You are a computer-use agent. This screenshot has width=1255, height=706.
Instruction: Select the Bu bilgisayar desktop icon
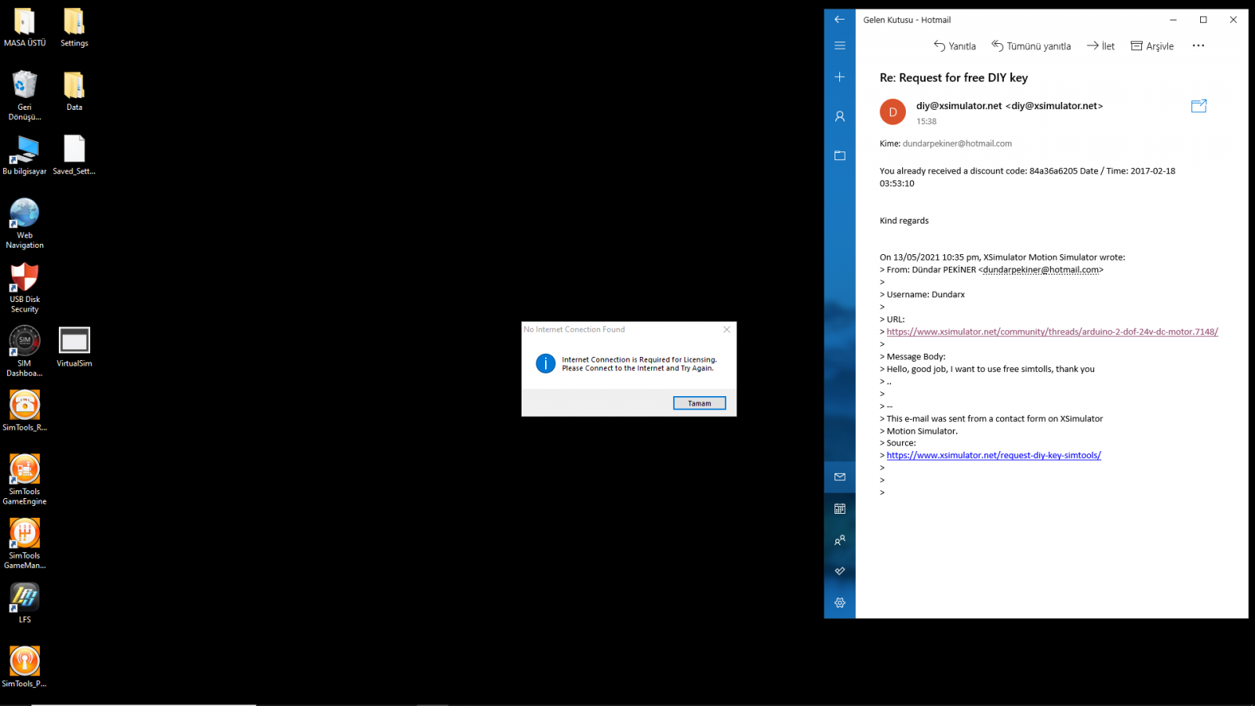point(24,155)
